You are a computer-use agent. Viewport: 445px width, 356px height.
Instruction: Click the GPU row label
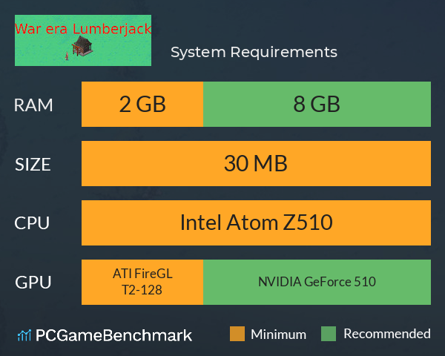tap(33, 283)
